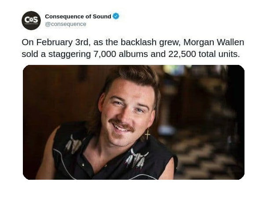The width and height of the screenshot is (270, 203).
Task: Click the man's mustache in the photo
Action: click(x=122, y=124)
